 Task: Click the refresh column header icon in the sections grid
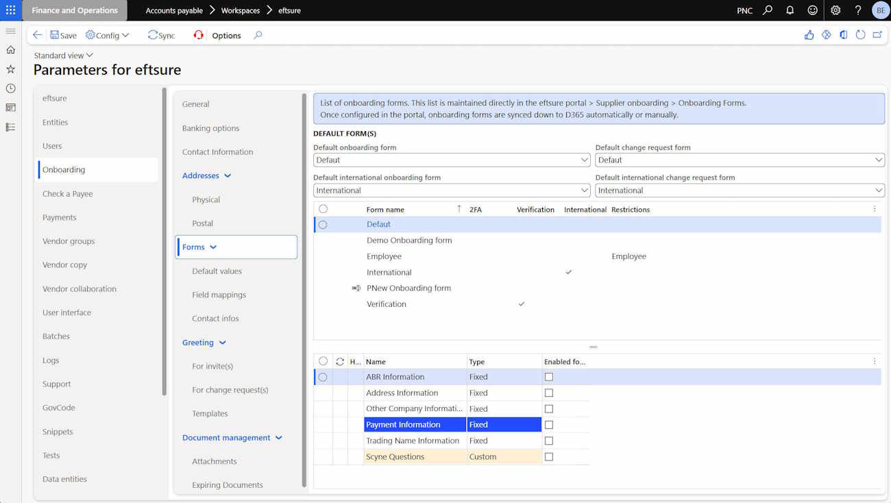pos(340,361)
